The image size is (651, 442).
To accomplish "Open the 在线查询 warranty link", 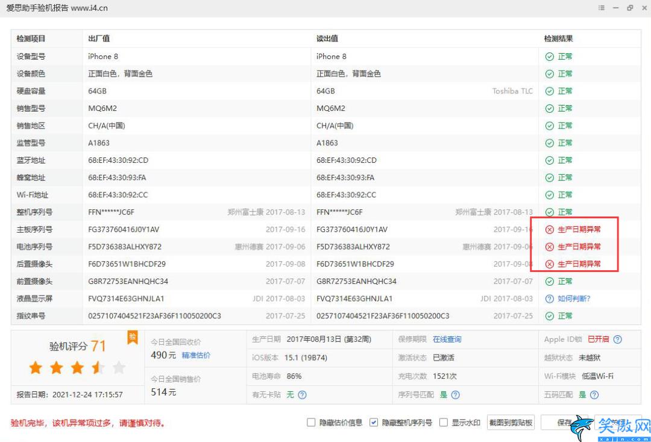I will [447, 339].
